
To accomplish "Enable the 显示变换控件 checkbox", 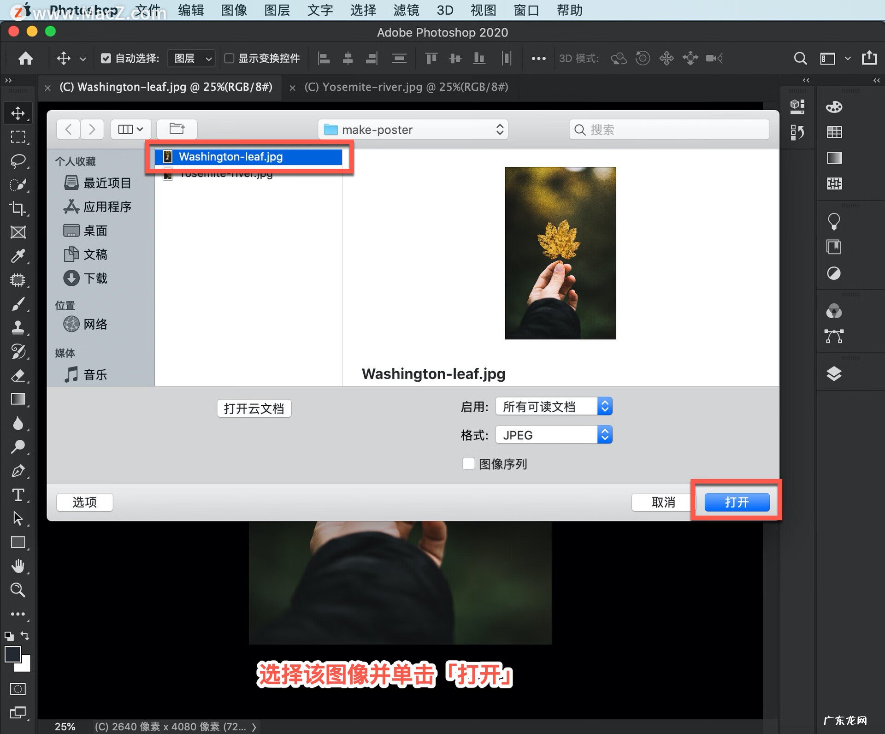I will point(229,58).
